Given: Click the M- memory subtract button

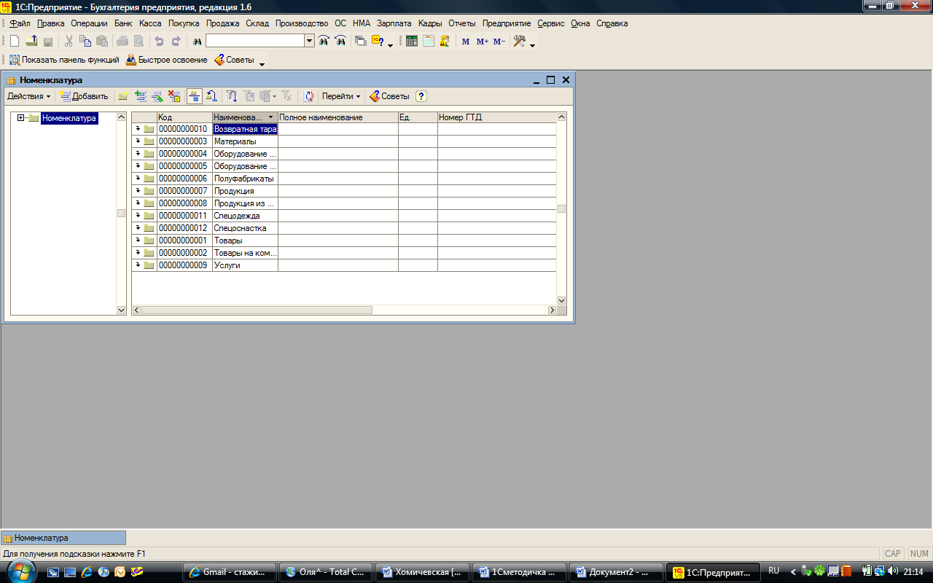Looking at the screenshot, I should coord(499,42).
